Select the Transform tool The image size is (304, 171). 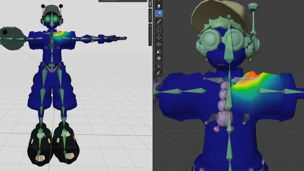(159, 58)
